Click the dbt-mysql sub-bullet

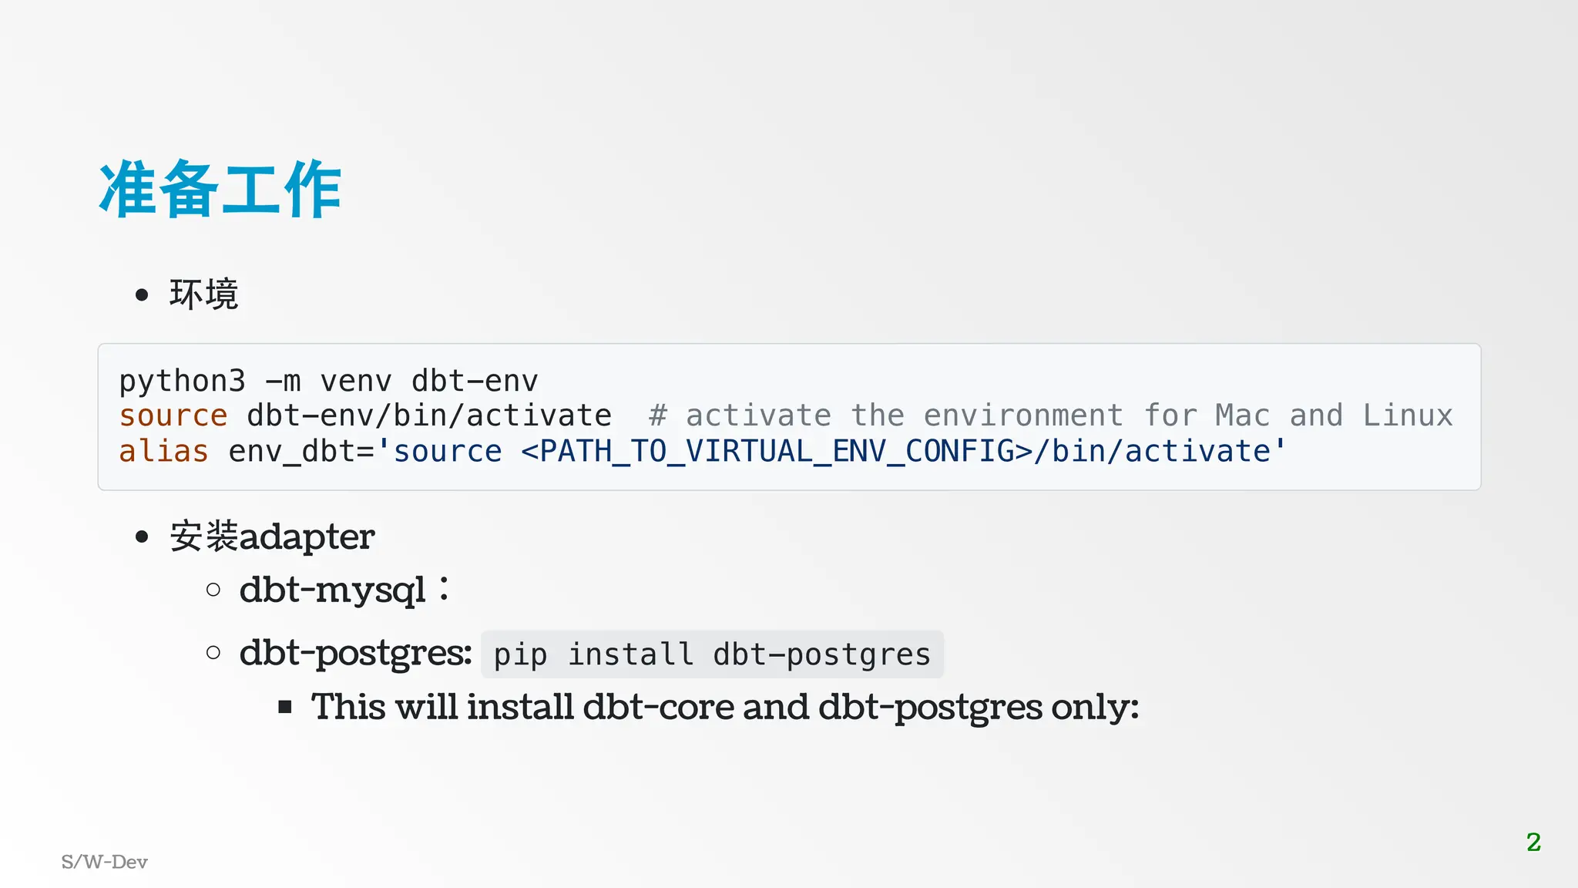[344, 590]
